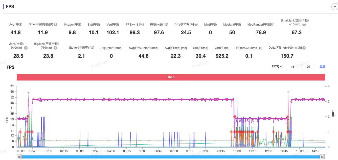Select the FPS threshold field showing 25
The image size is (338, 160).
pos(308,67)
